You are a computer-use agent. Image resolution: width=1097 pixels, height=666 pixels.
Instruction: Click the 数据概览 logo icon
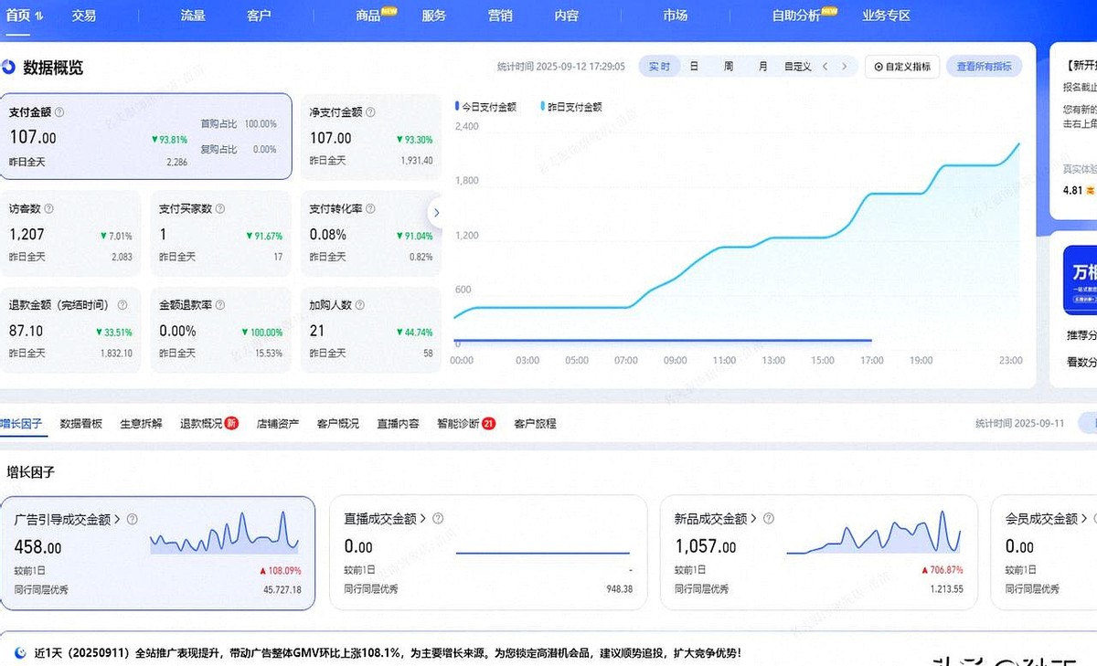pos(9,67)
